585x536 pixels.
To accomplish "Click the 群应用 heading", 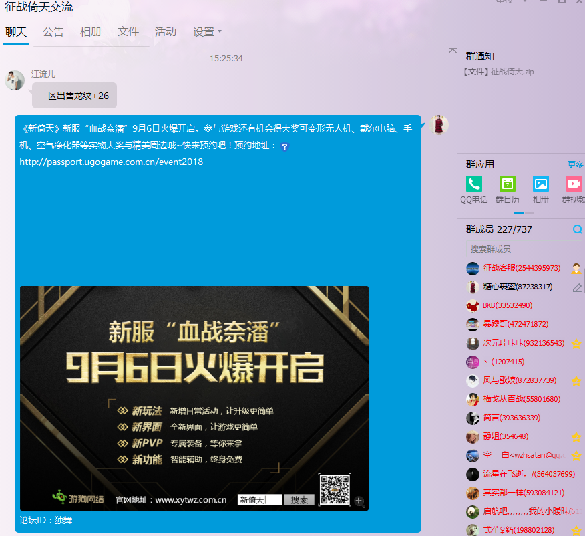I will click(x=479, y=164).
